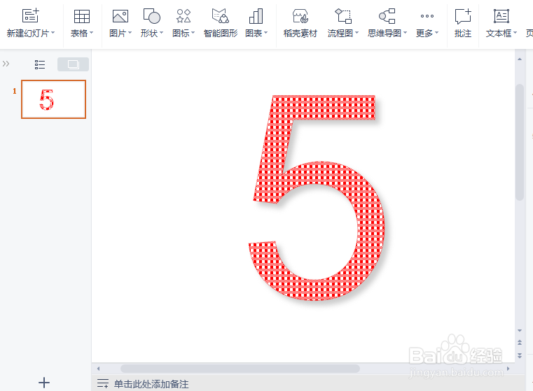Screen dimensions: 533x391
Task: Click horizontal scrollbar right arrow
Action: point(508,369)
